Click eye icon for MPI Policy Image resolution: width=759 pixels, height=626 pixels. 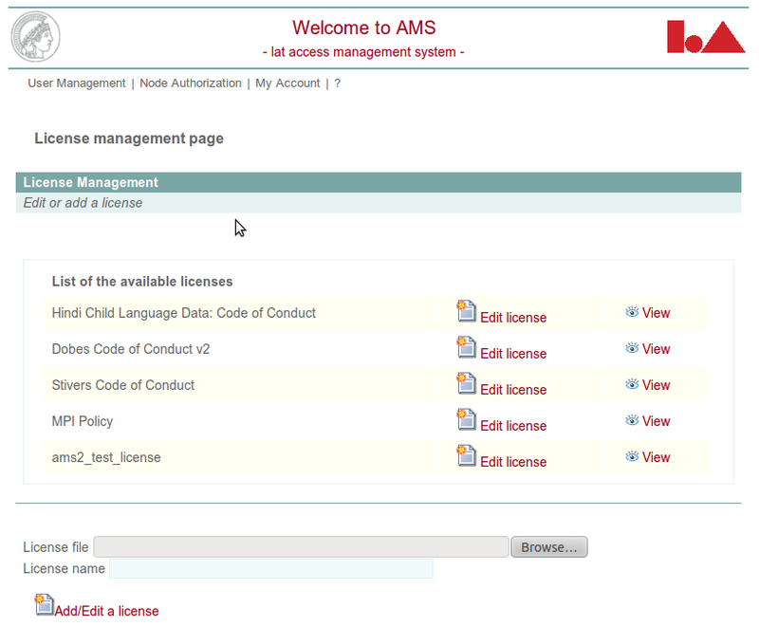632,420
